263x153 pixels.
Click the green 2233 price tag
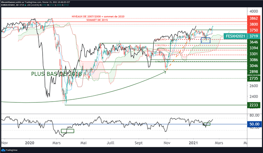[x=254, y=105]
